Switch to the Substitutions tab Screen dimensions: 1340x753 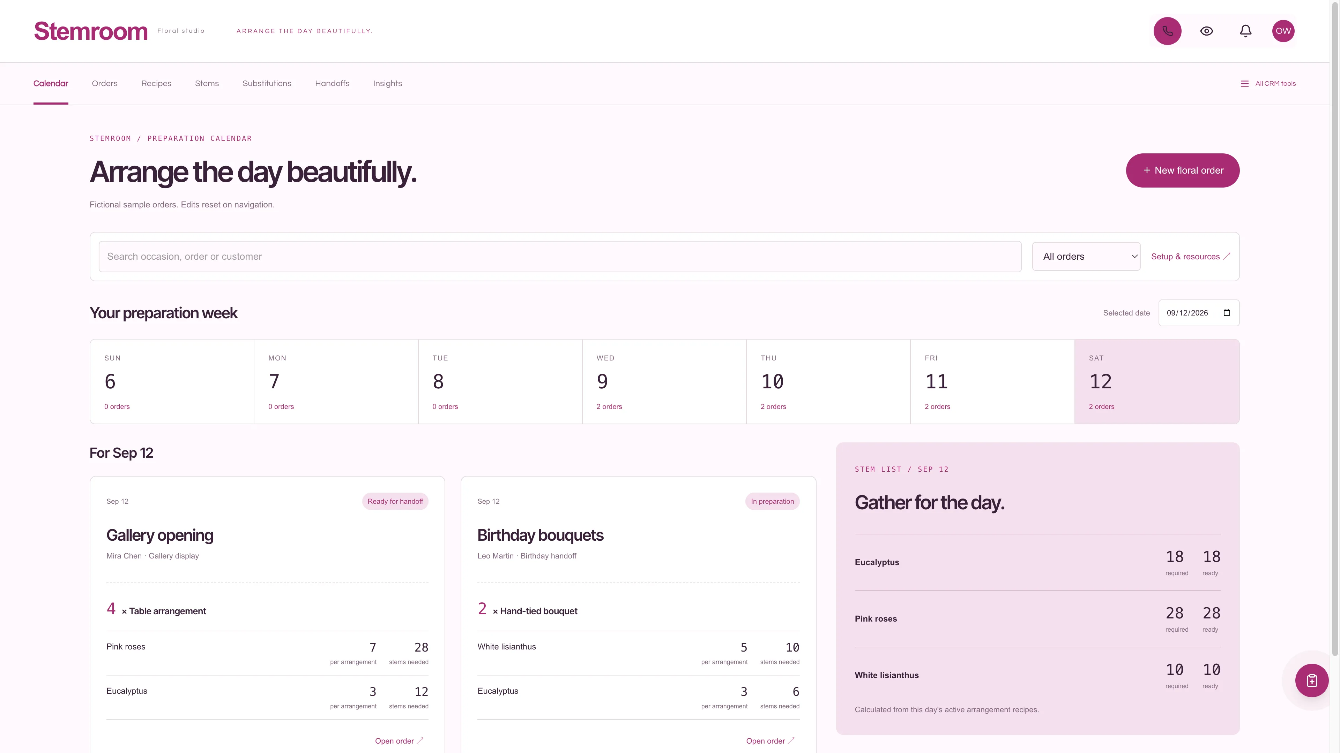click(x=267, y=84)
